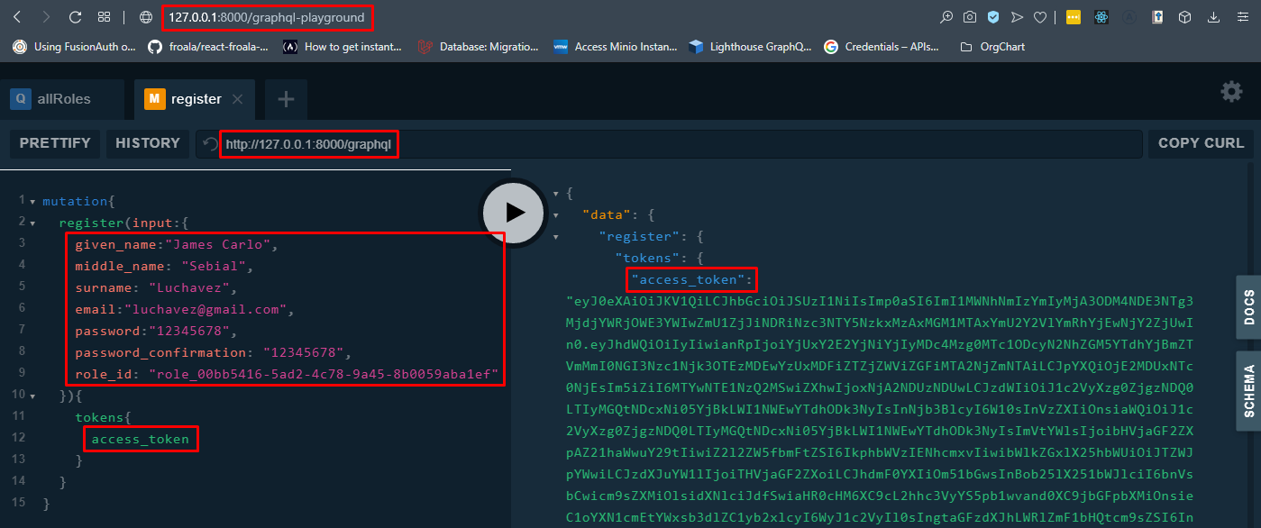Open the Playground settings gear
Viewport: 1261px width, 528px height.
coord(1231,92)
